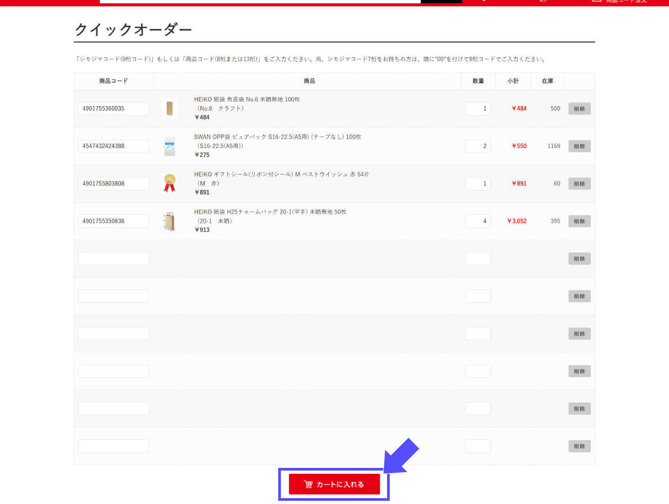Focus the code field showing 4547432424388
669x504 pixels.
click(x=113, y=146)
